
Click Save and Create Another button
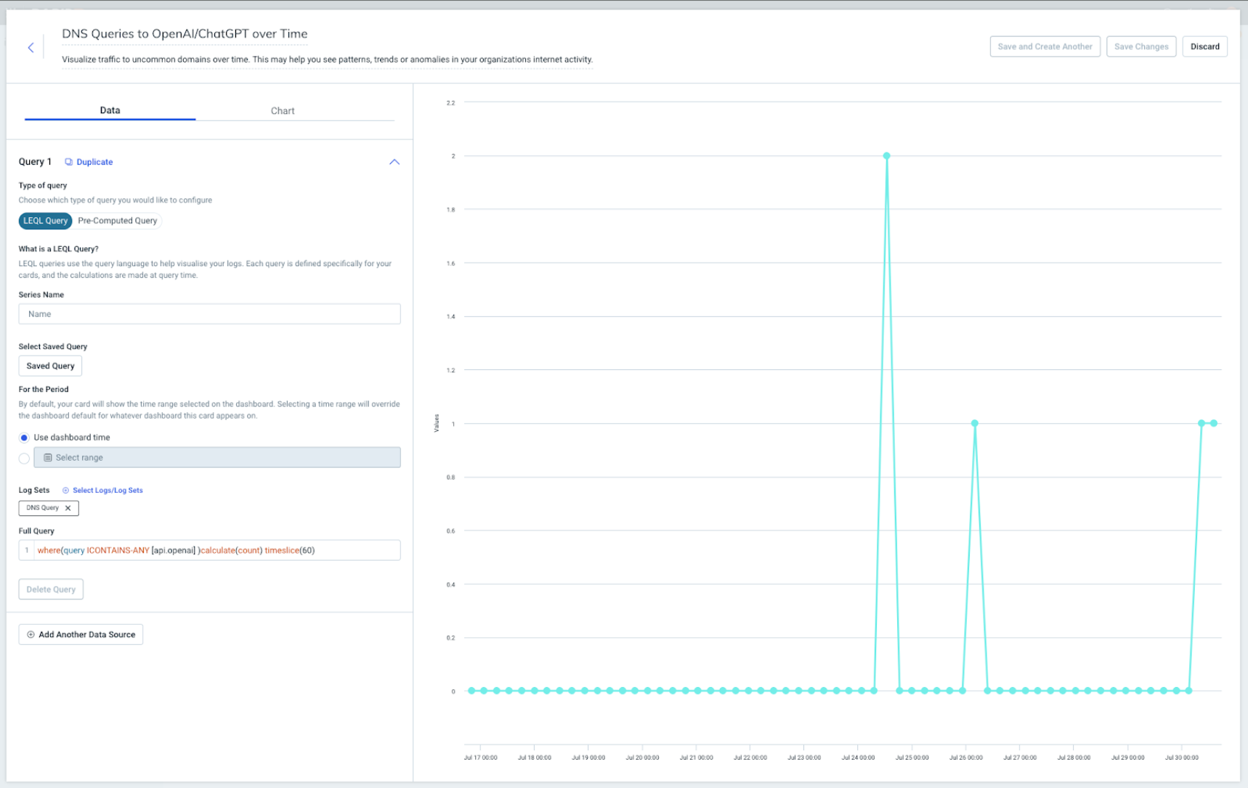tap(1045, 46)
